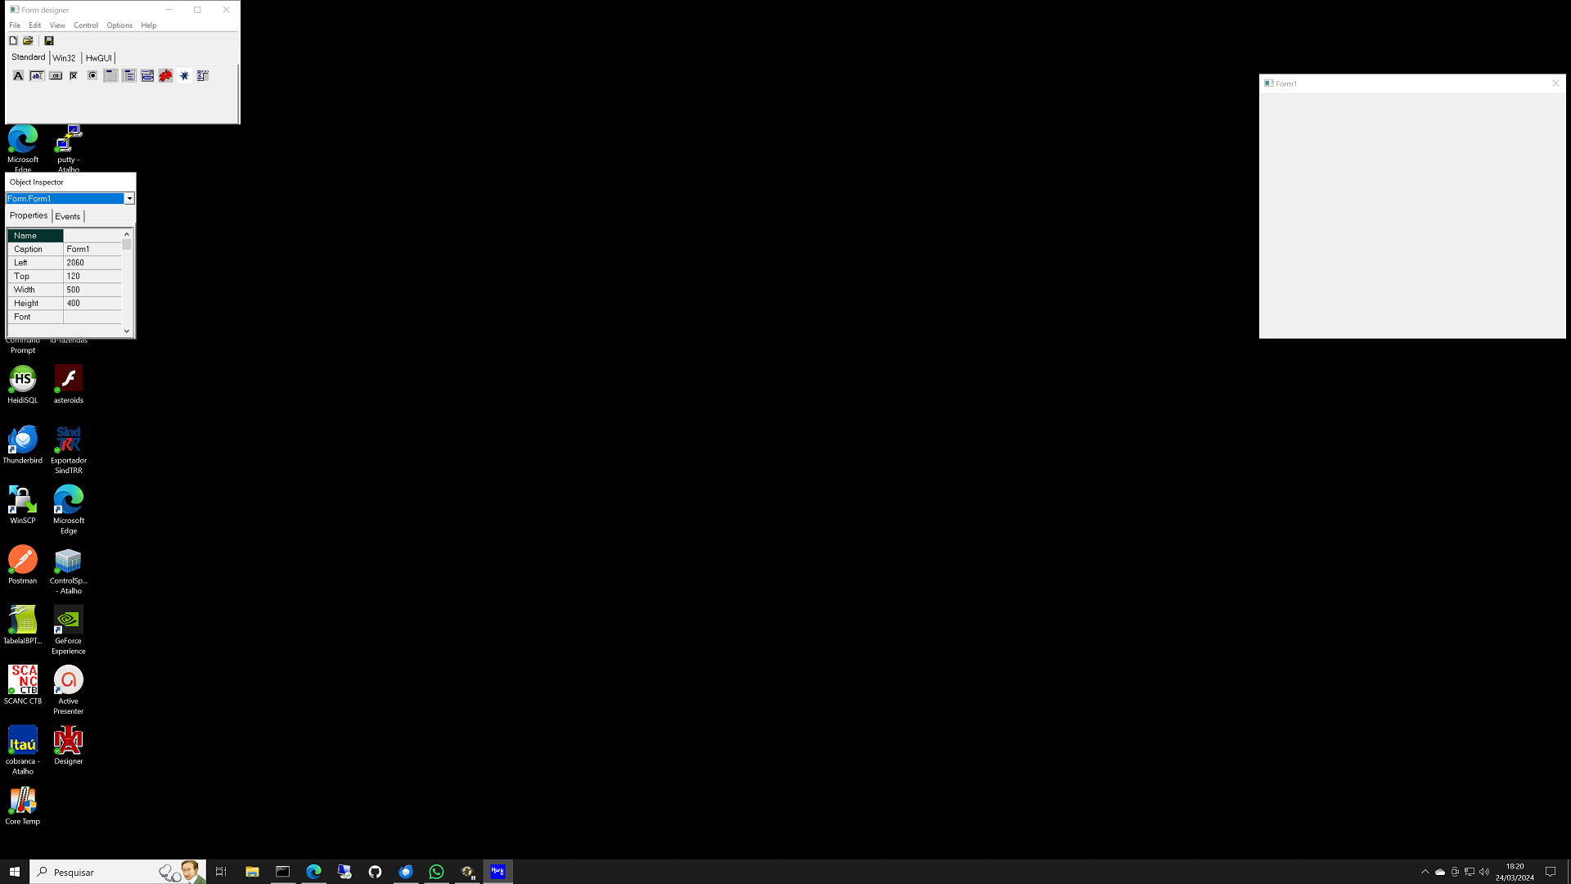Select the Label (A) control tool

(x=18, y=75)
